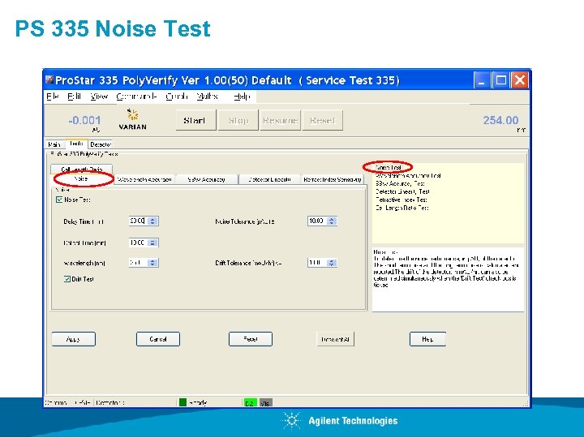Select the Wavelength Accuracy tab
584x438 pixels.
click(x=144, y=179)
